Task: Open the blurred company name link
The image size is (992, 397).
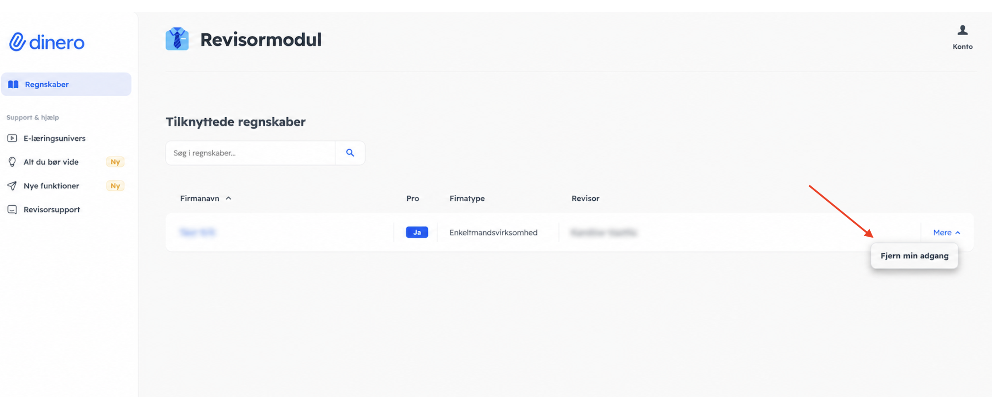Action: point(197,232)
